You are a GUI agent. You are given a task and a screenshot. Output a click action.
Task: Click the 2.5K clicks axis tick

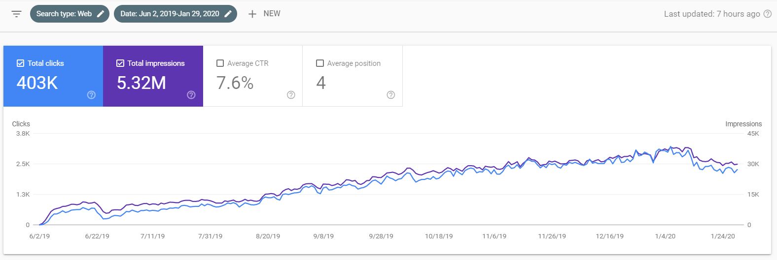coord(23,164)
